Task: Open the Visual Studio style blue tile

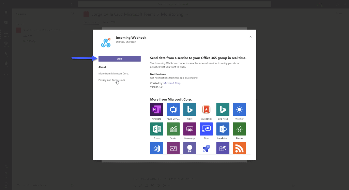Action: tap(157, 148)
